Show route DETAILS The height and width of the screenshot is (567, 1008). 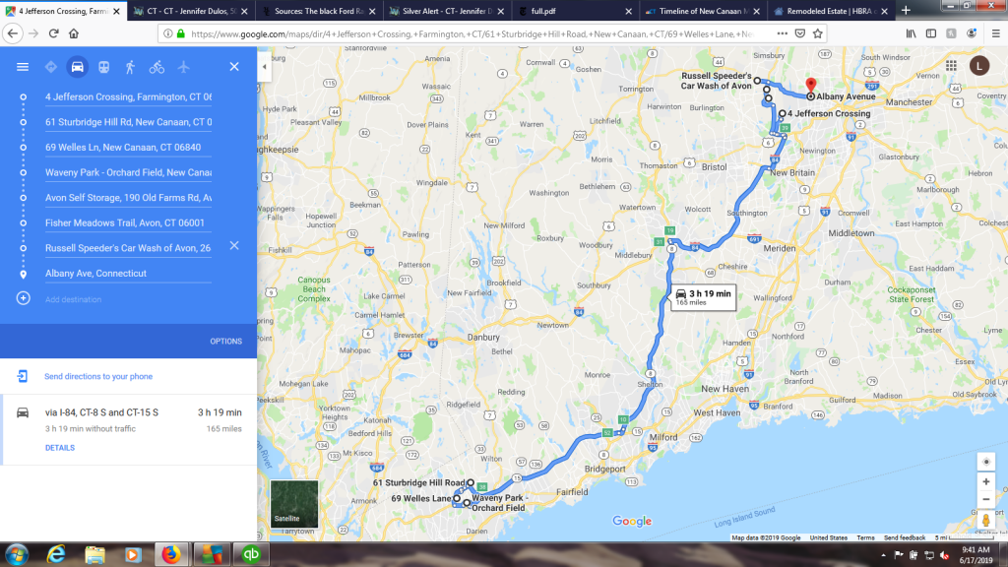pos(60,448)
